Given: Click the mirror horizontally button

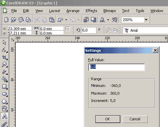Looking at the screenshot, I should (108, 30).
